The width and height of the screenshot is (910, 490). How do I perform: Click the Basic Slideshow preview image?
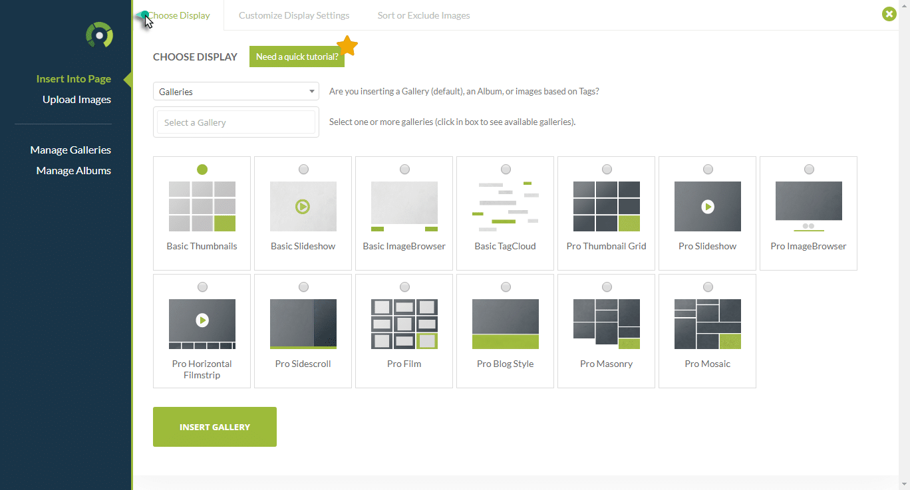point(303,206)
